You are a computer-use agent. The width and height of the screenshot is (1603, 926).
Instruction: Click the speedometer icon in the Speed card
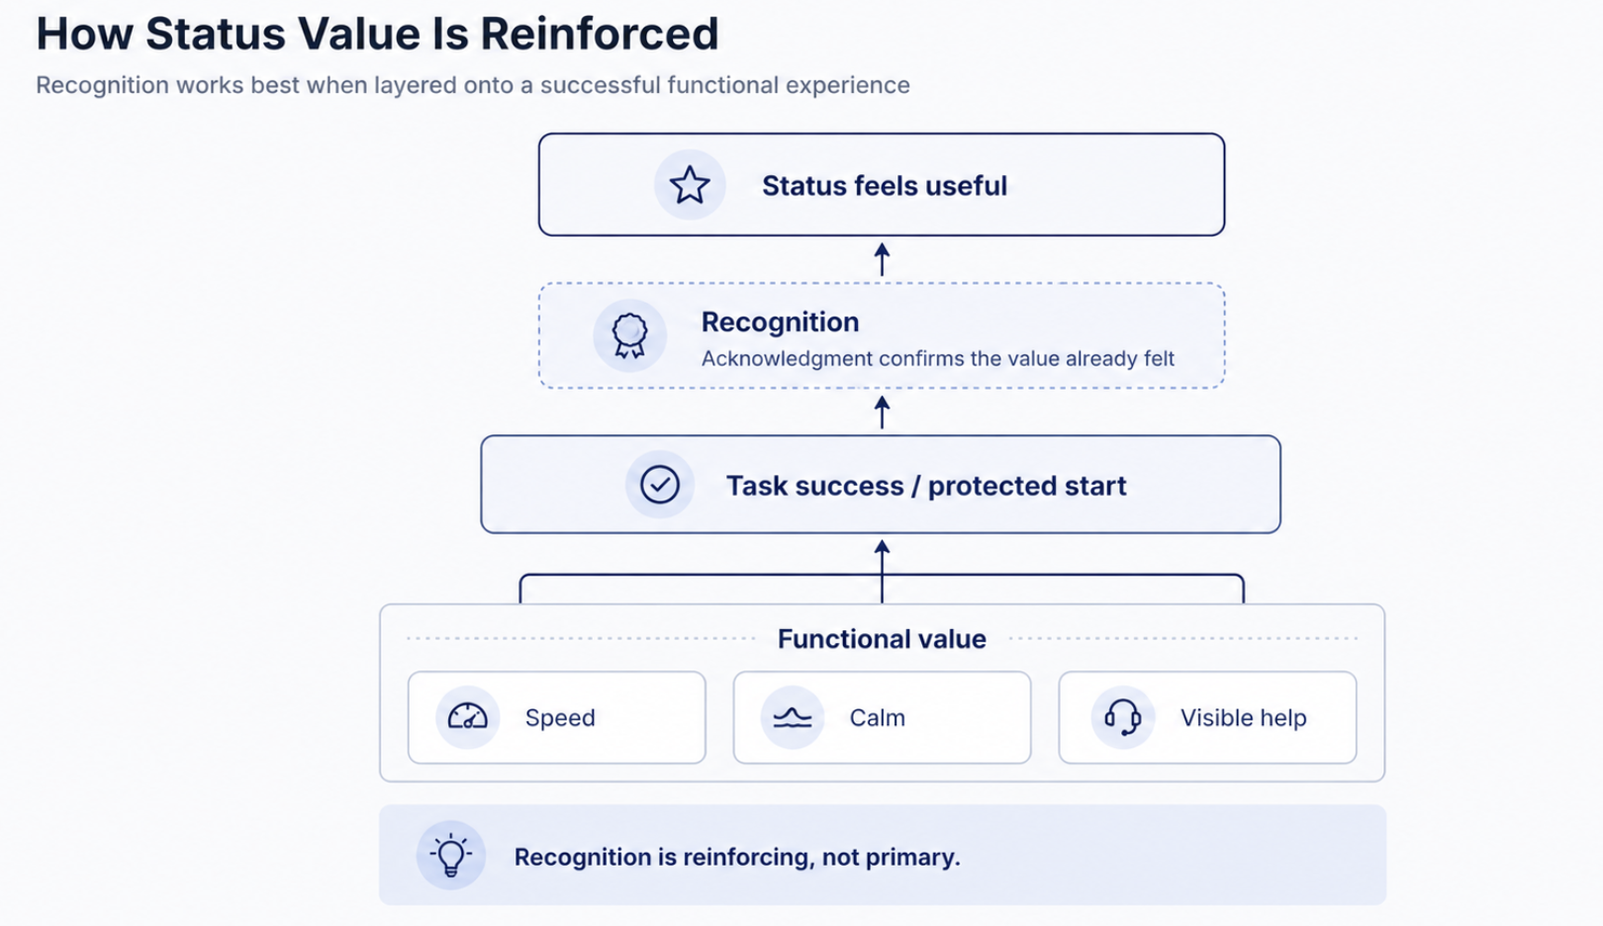point(467,717)
